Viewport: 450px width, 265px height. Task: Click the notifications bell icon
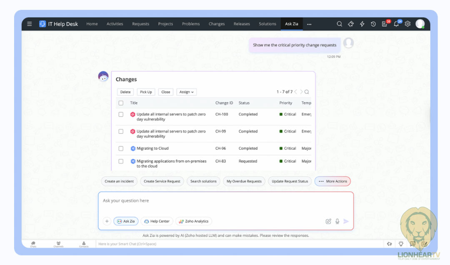pos(396,24)
